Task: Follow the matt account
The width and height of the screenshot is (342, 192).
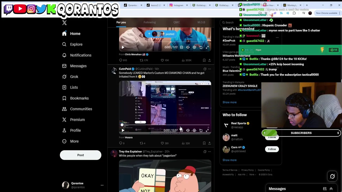Action: [272, 137]
